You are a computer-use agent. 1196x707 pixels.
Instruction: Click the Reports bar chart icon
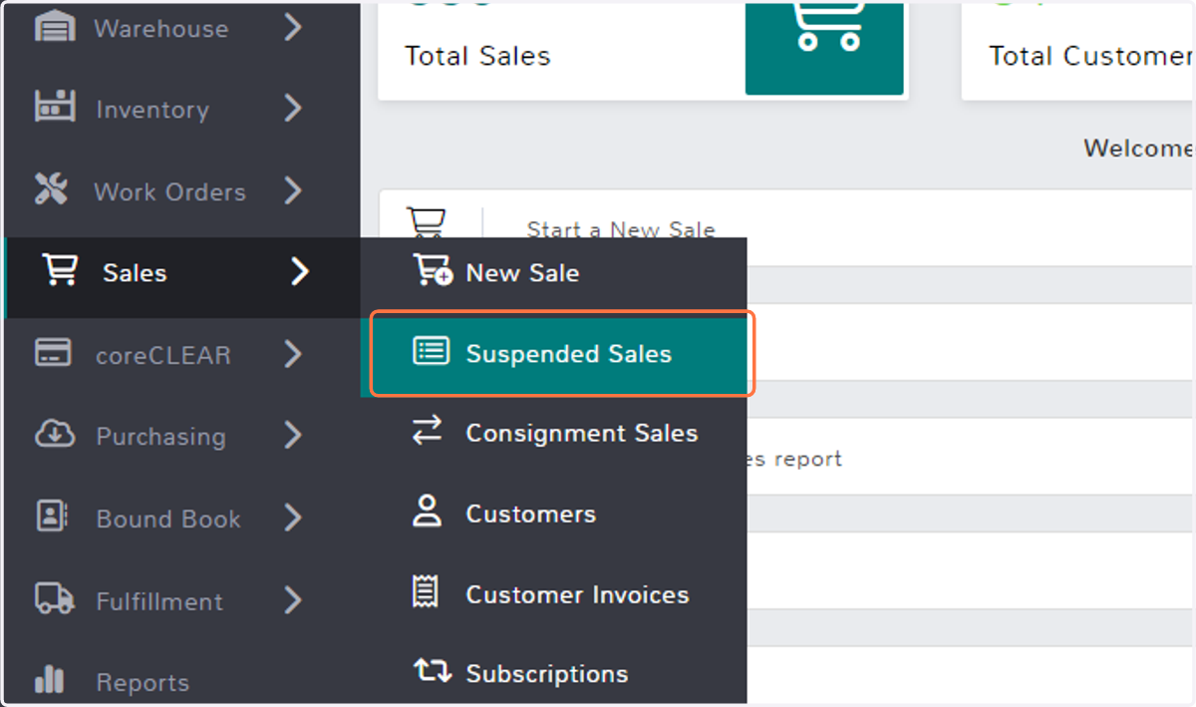click(50, 680)
